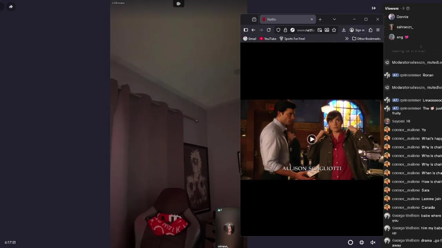Open the extensions puzzle icon
The width and height of the screenshot is (442, 248).
[x=371, y=30]
